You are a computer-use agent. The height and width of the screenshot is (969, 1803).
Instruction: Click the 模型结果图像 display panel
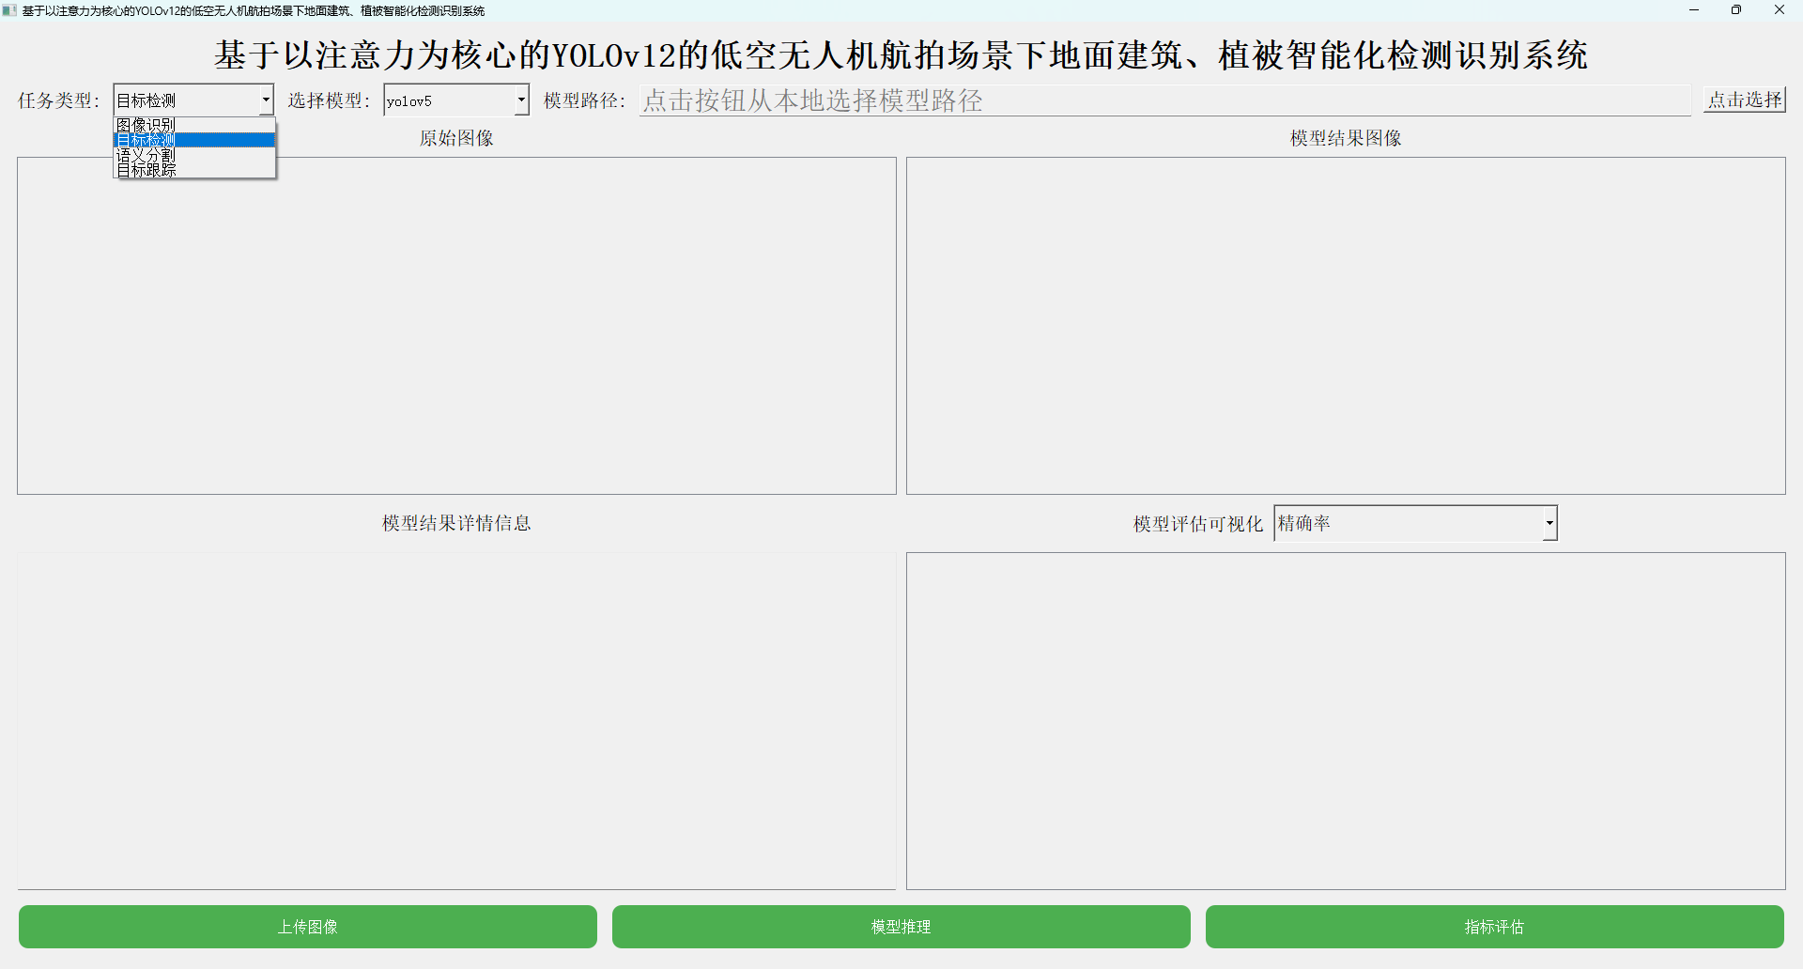click(1346, 326)
